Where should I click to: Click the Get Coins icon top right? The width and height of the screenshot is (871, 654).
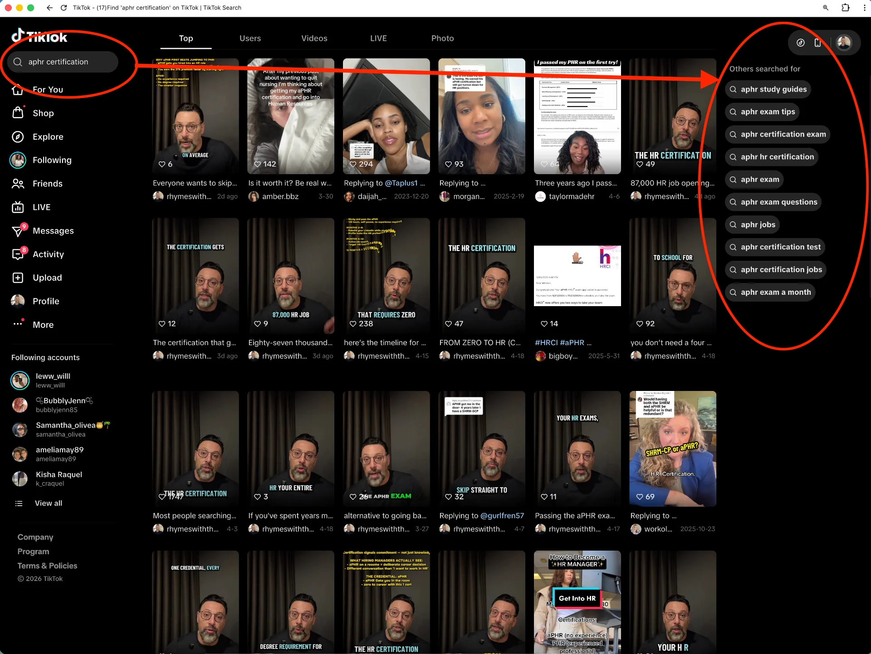click(x=801, y=43)
